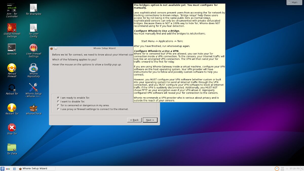Click the Next button in the wizard

[150, 120]
